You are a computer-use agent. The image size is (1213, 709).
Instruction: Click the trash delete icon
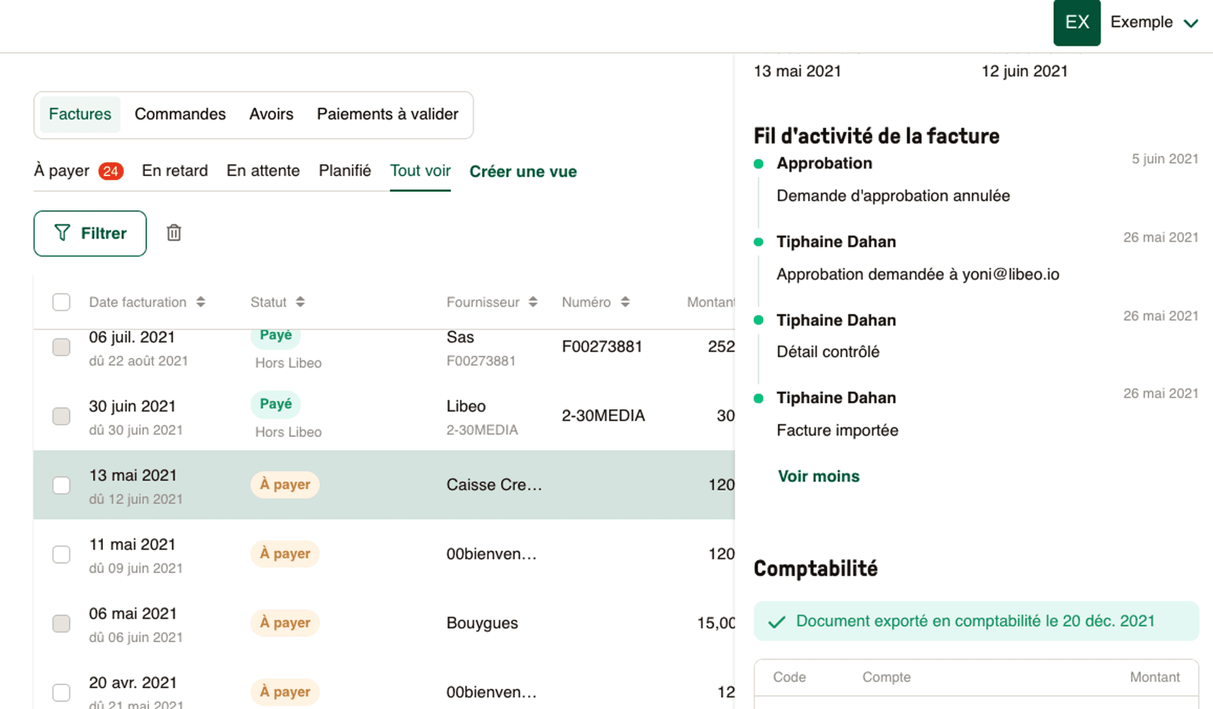[x=174, y=233]
